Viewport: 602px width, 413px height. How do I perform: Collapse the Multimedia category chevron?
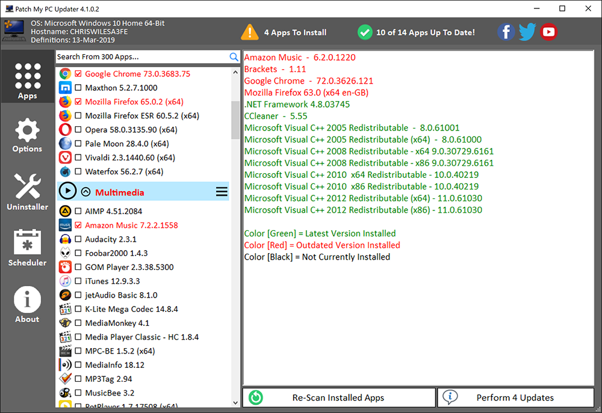tap(85, 192)
